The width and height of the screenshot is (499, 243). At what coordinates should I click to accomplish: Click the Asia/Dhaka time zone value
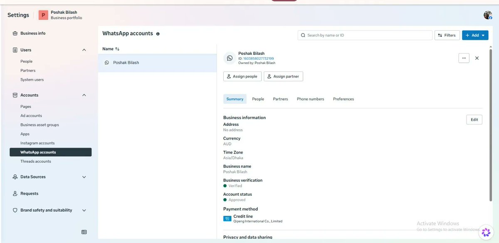pos(233,158)
